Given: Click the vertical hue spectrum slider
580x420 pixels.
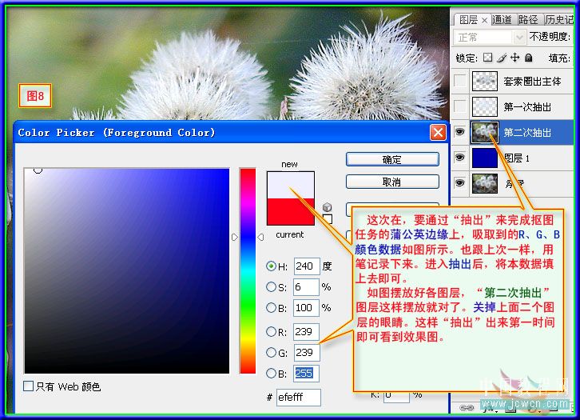Looking at the screenshot, I should click(x=248, y=270).
